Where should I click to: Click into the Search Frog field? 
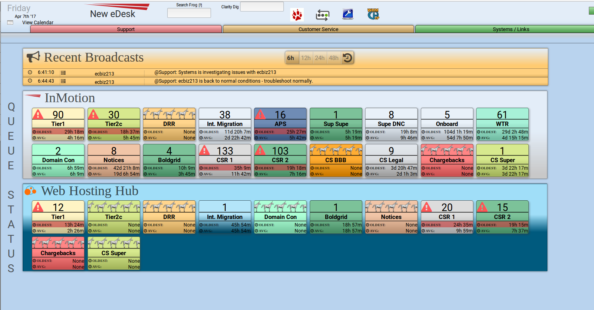pos(189,13)
